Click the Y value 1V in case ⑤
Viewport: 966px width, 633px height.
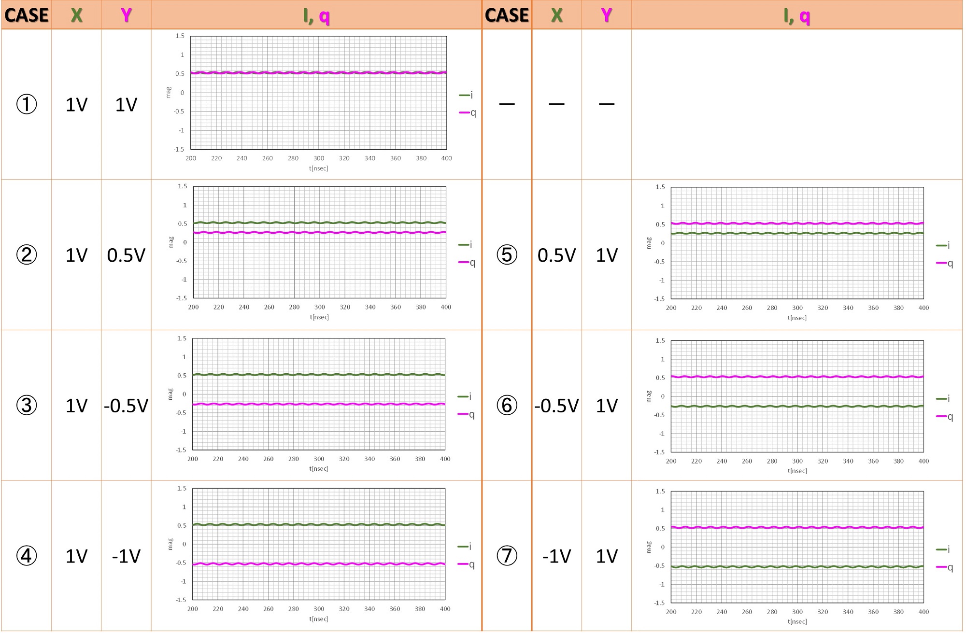tap(607, 255)
